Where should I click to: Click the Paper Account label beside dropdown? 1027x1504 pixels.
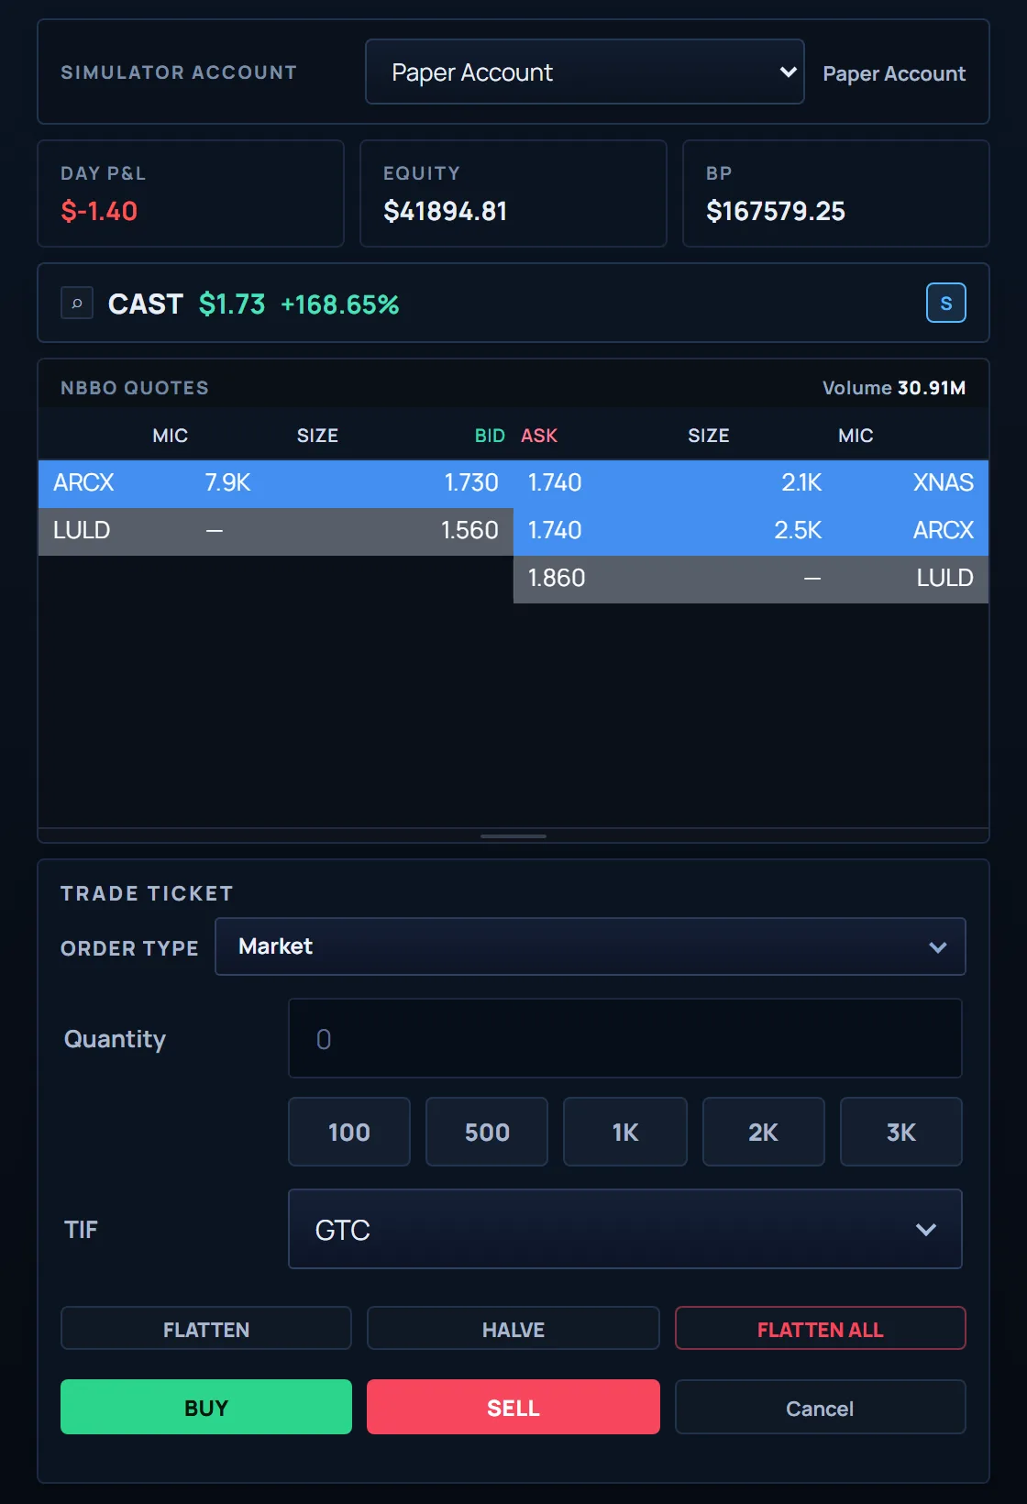(894, 73)
